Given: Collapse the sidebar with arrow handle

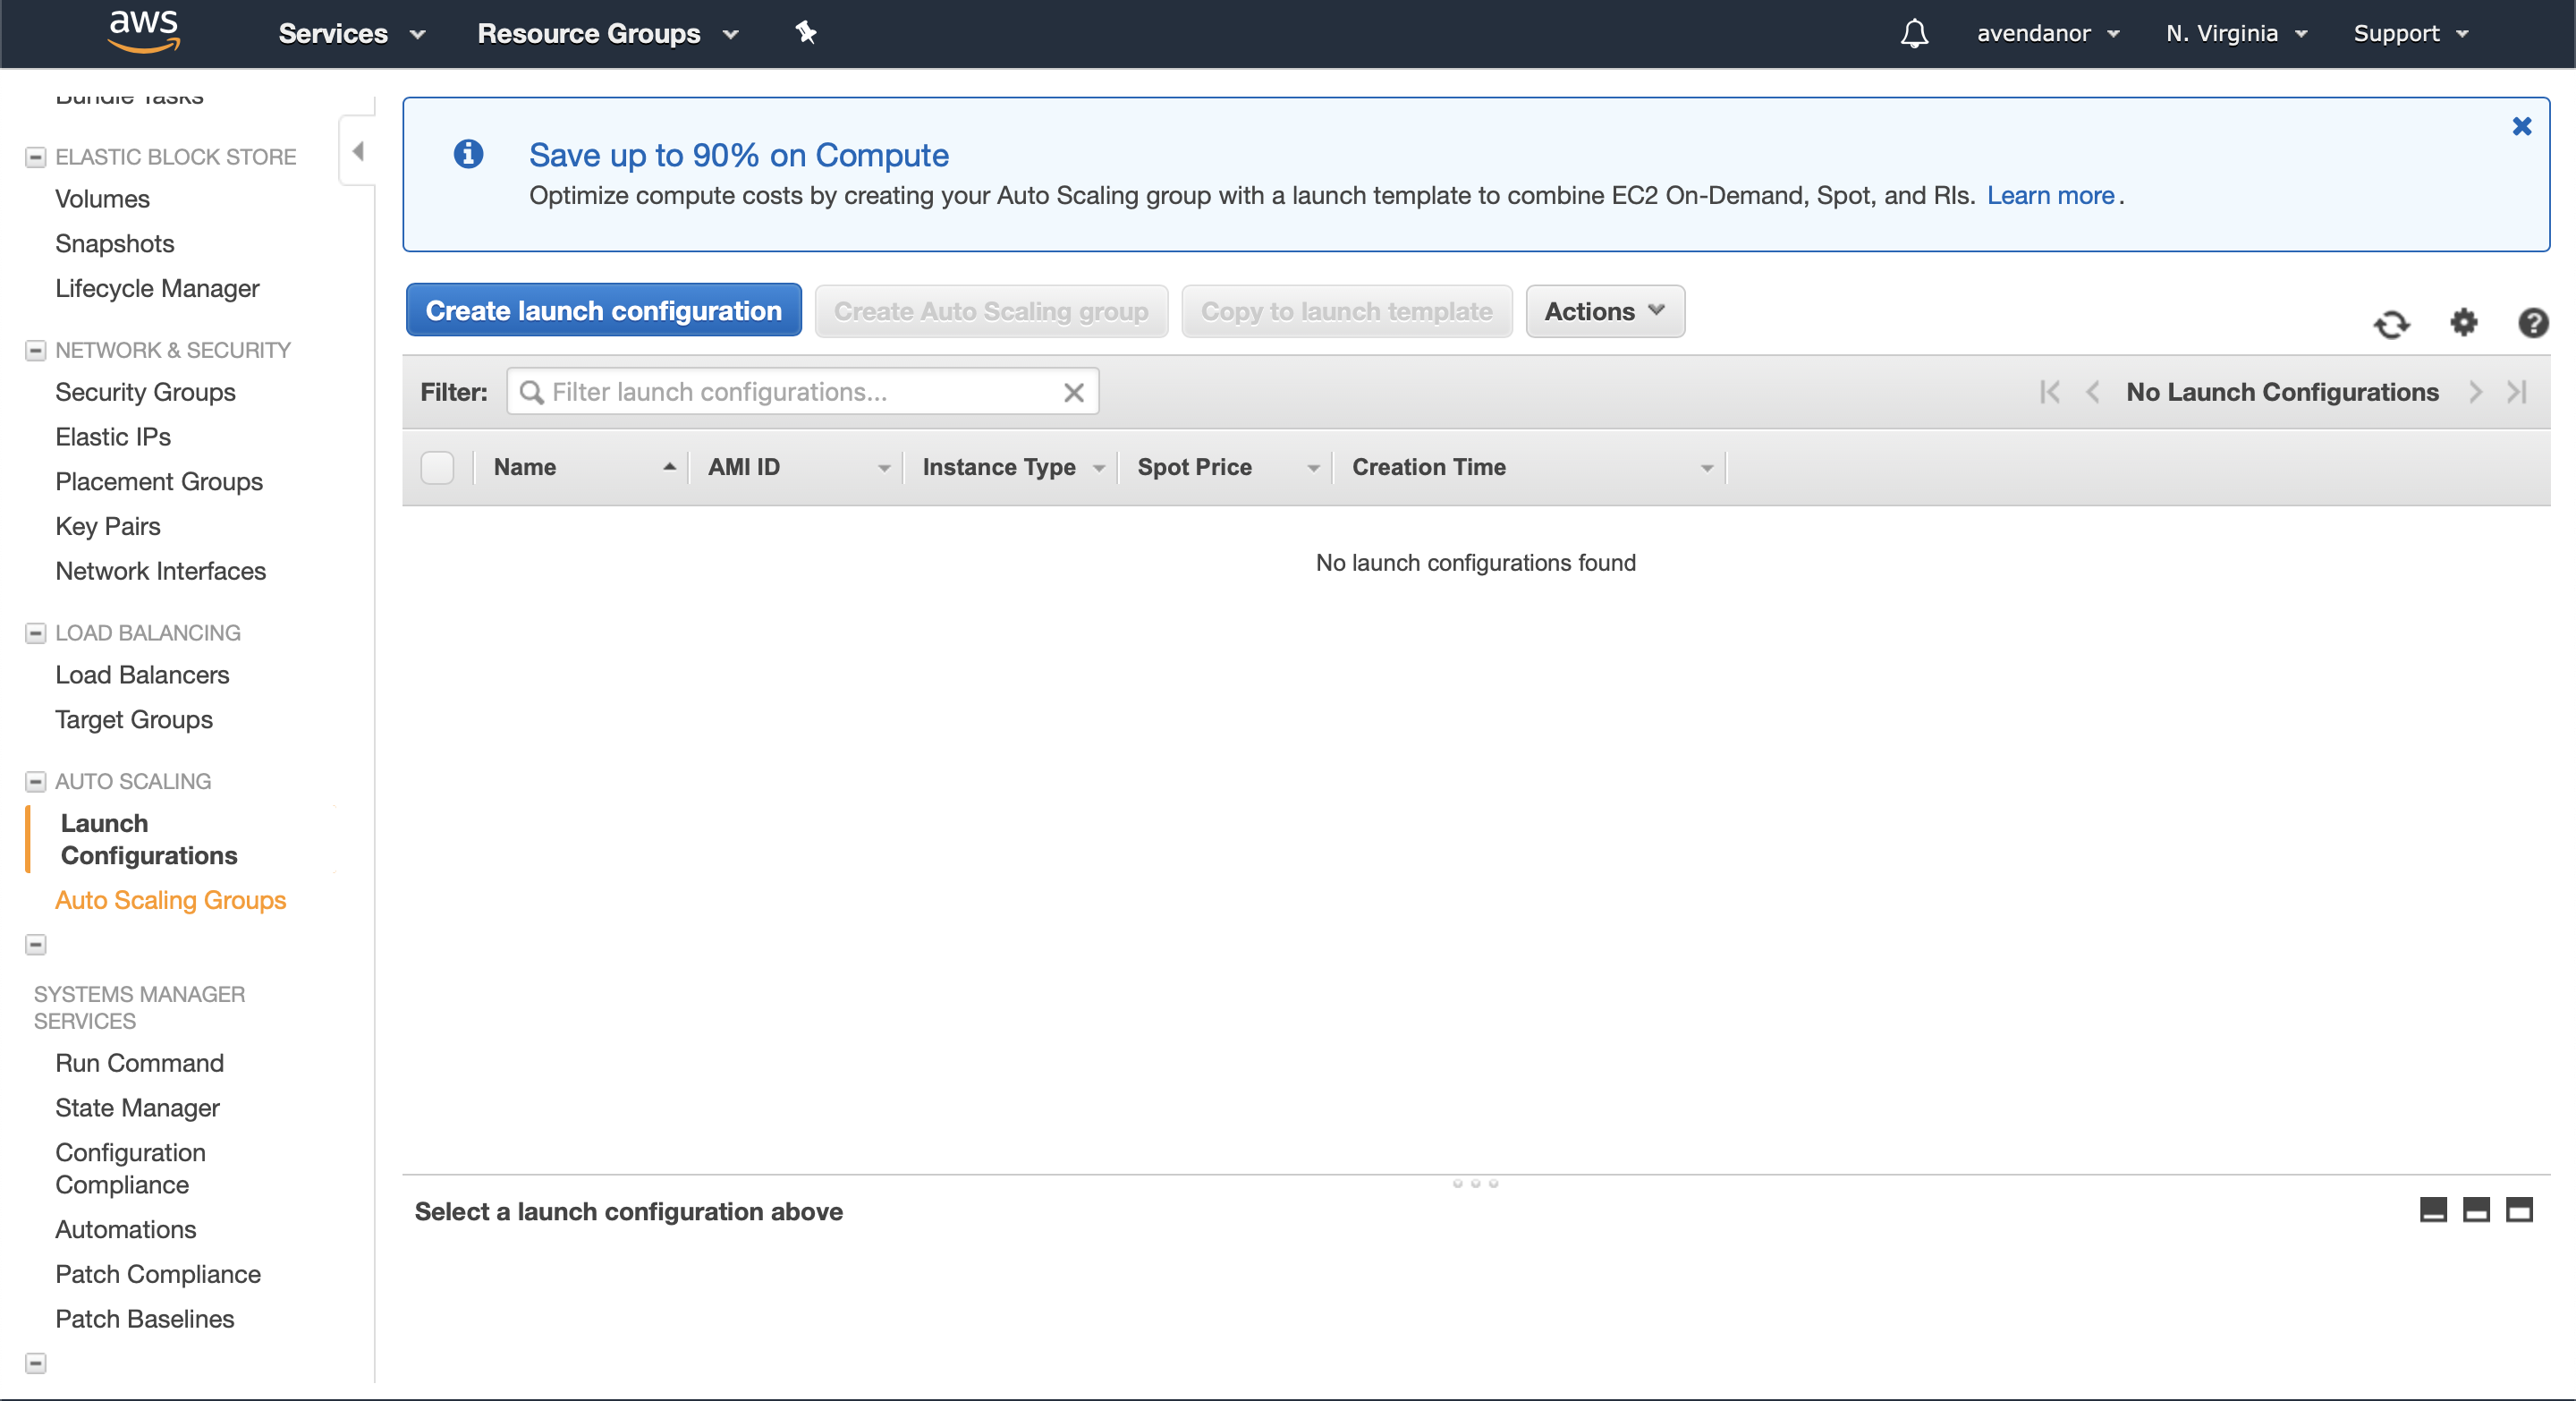Looking at the screenshot, I should pos(357,151).
